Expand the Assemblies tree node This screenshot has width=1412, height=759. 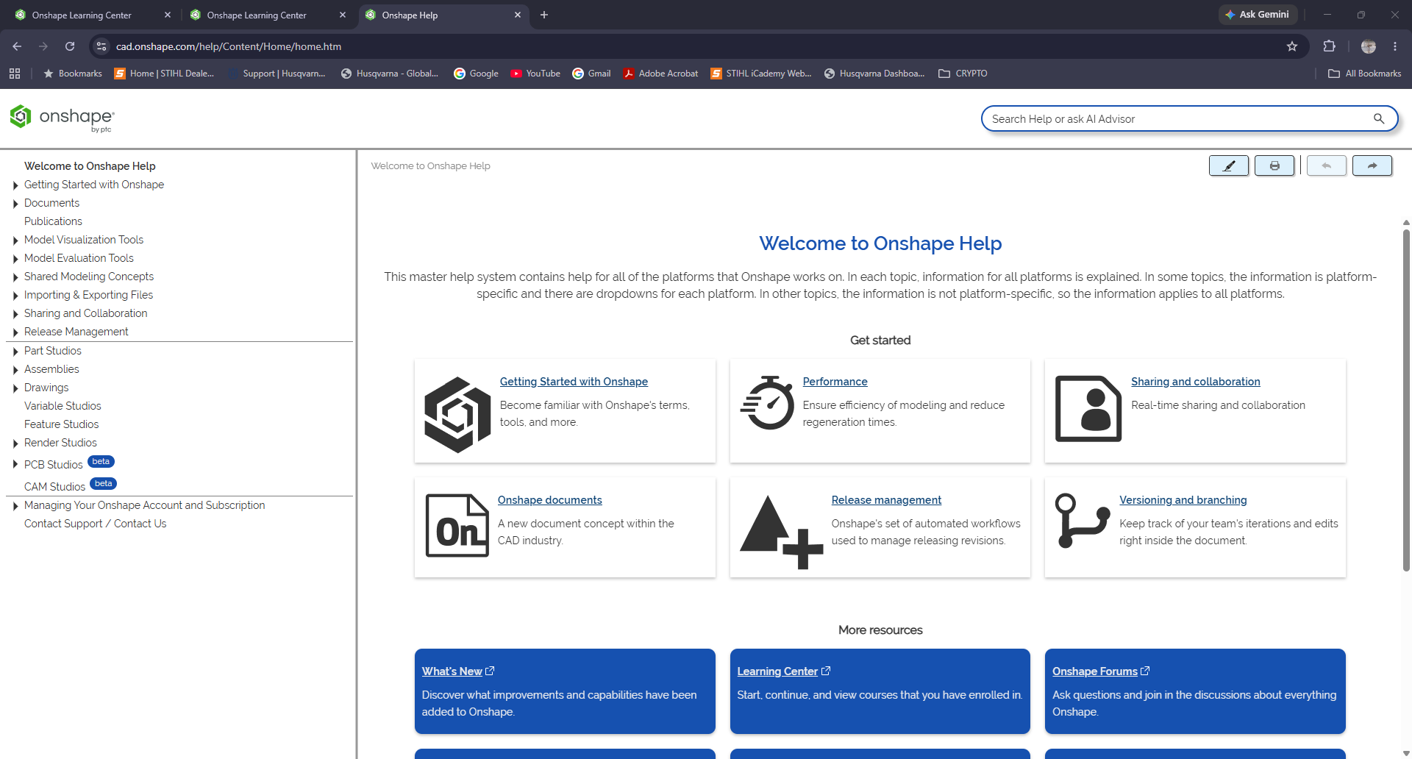[x=15, y=370]
